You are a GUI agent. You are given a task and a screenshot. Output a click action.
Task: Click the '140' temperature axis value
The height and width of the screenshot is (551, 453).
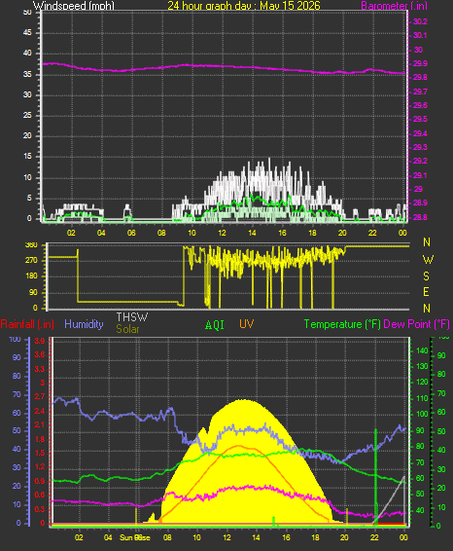[422, 350]
